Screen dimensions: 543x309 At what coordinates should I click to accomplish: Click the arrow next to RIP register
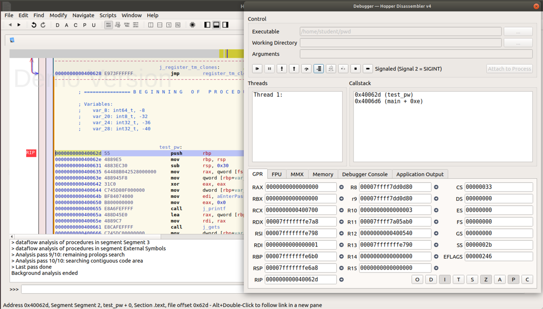(341, 279)
